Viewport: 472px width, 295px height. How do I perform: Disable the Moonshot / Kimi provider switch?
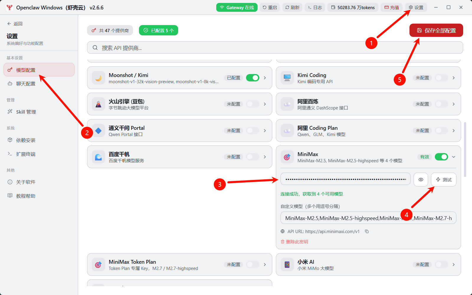pos(253,78)
